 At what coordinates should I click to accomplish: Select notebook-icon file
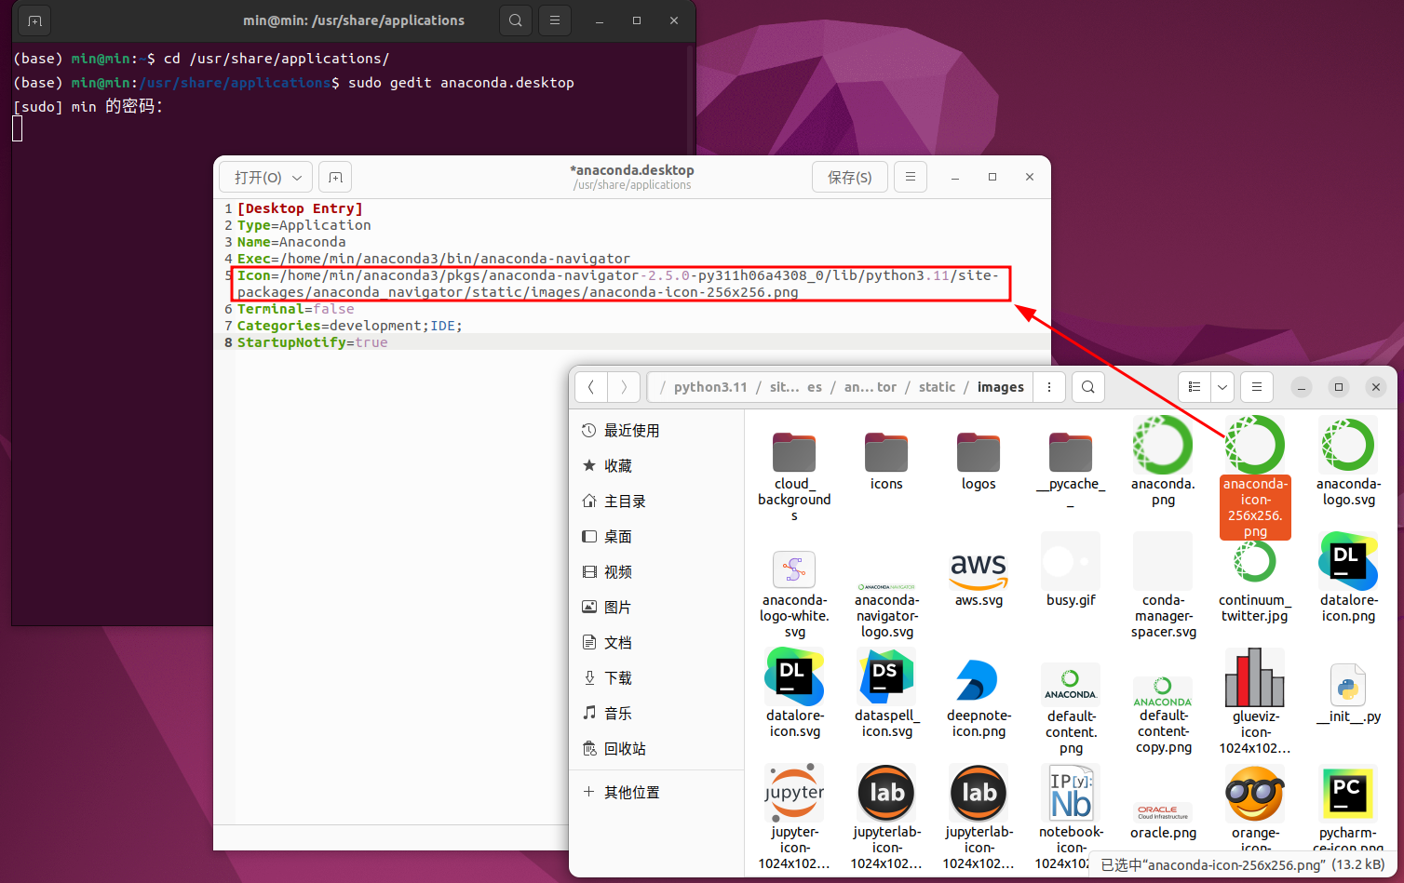tap(1071, 818)
